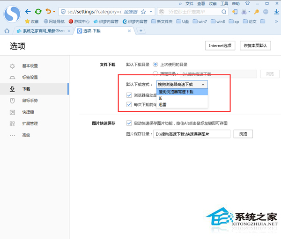281x239 pixels.
Task: Choose 迅雷 from the download method list
Action: click(162, 104)
